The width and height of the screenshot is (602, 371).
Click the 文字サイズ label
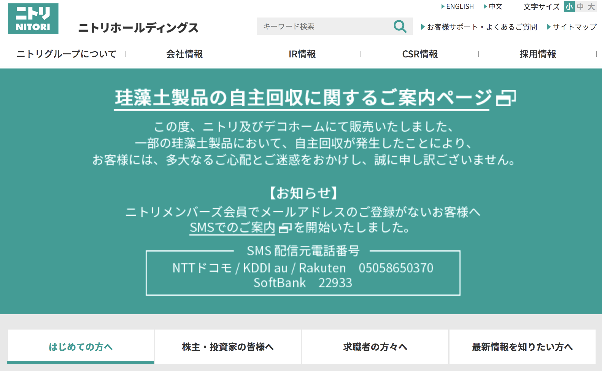(x=542, y=7)
